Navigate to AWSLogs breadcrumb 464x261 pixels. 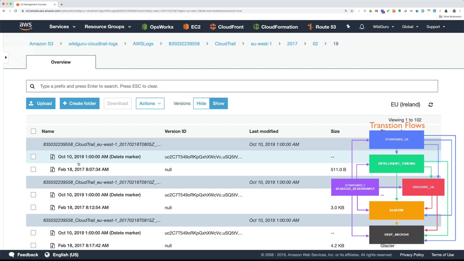click(x=143, y=43)
